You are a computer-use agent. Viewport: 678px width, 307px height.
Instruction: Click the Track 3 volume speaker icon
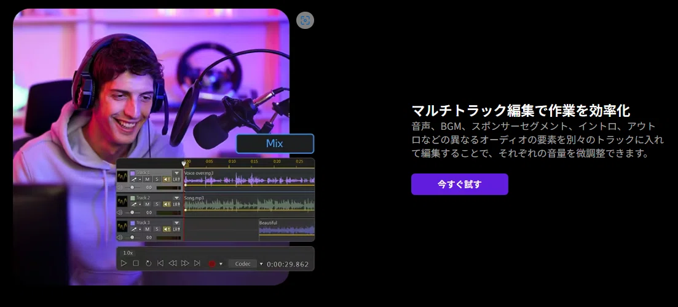click(120, 237)
